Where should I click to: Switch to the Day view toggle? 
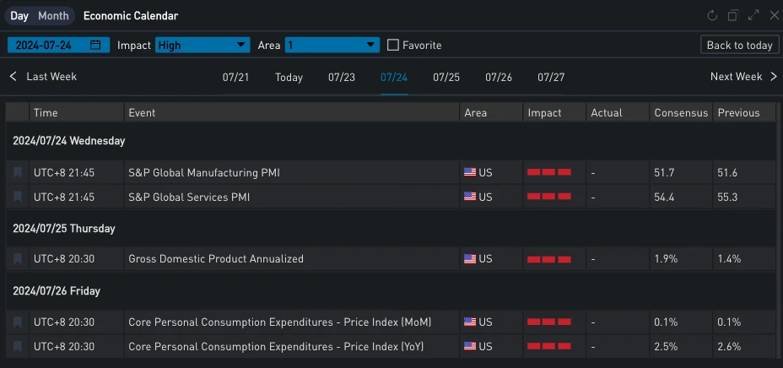(x=19, y=16)
